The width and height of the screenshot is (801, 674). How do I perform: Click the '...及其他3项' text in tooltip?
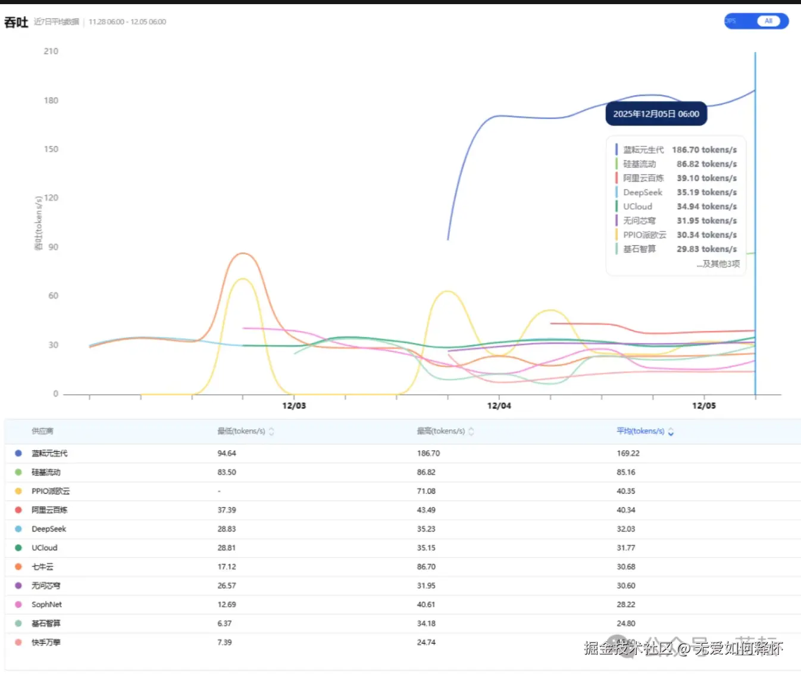tap(718, 264)
